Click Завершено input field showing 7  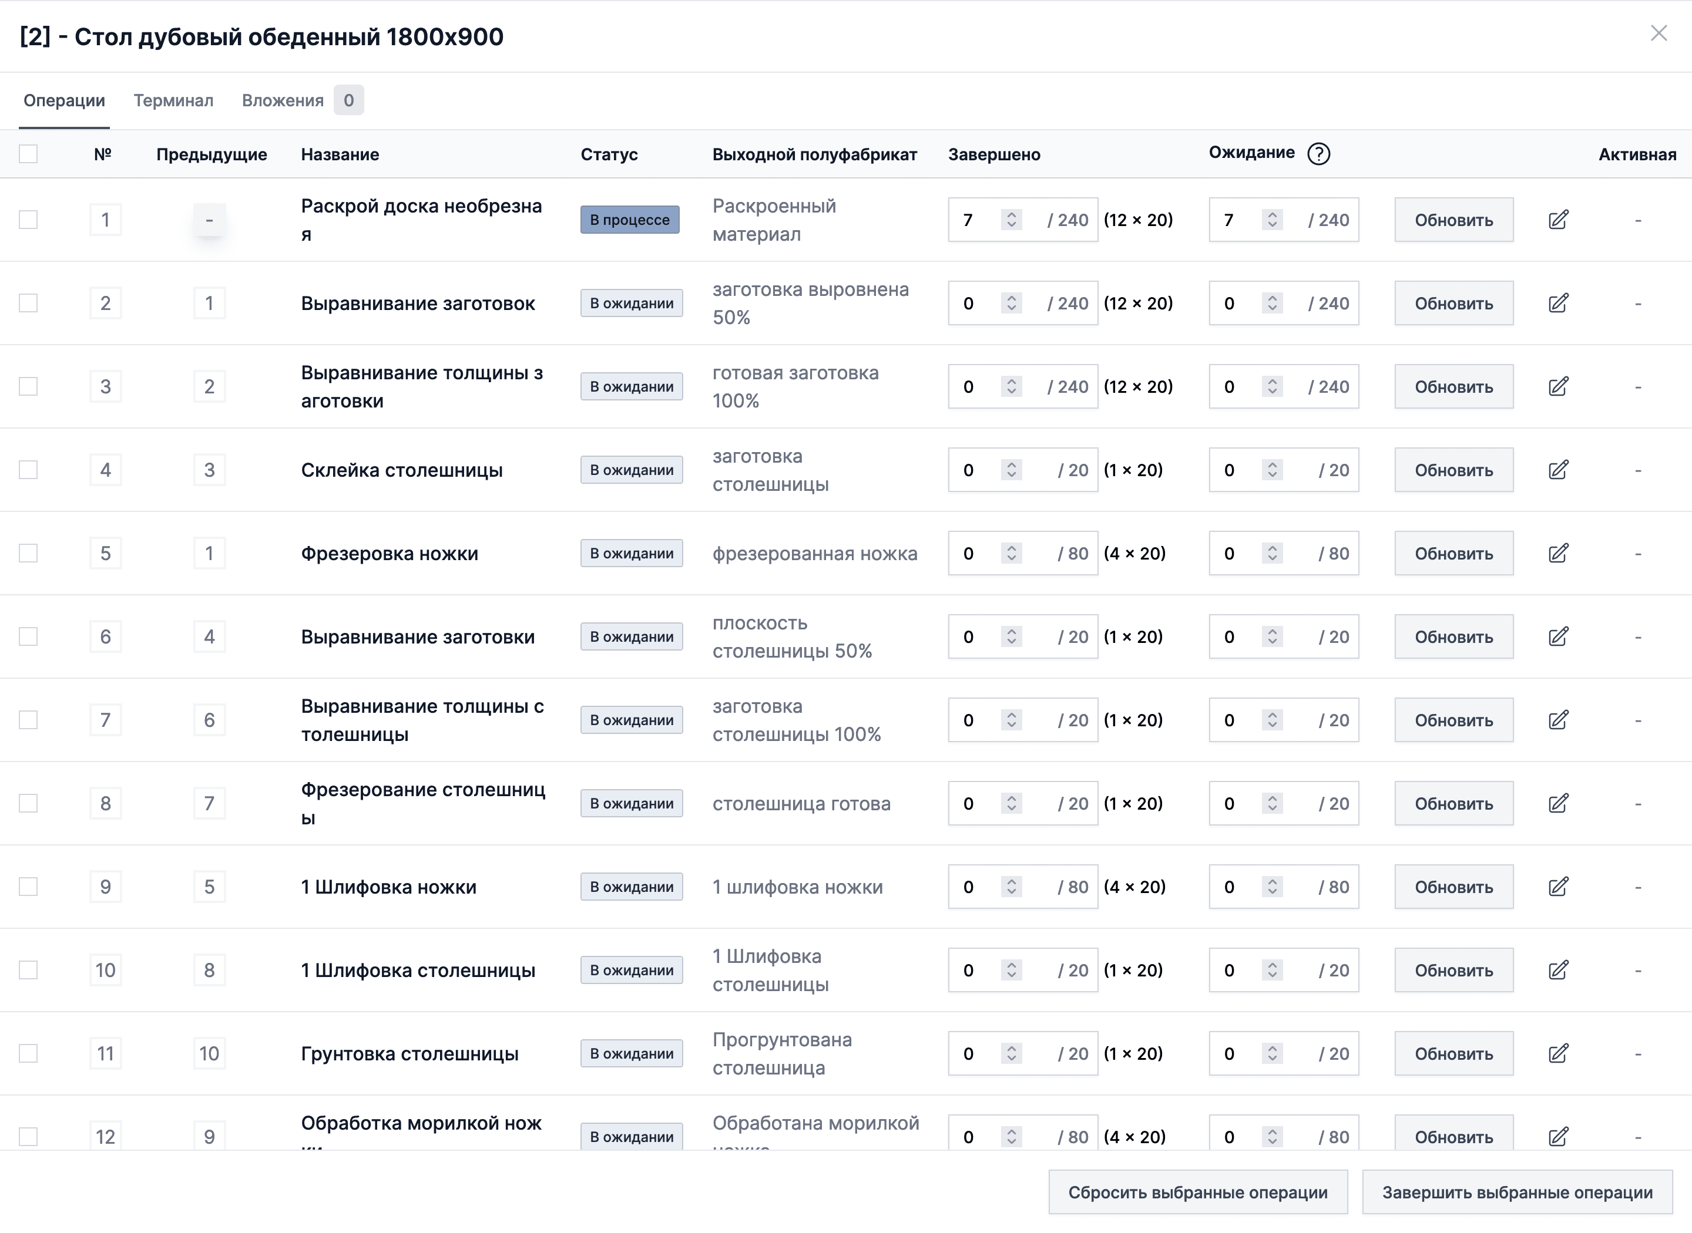coord(971,220)
